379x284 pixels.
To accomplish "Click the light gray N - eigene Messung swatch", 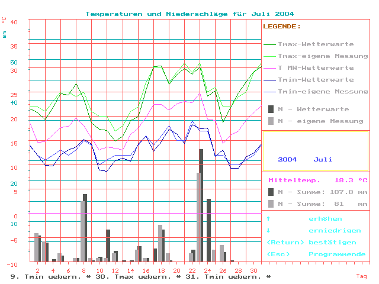I will (x=271, y=121).
